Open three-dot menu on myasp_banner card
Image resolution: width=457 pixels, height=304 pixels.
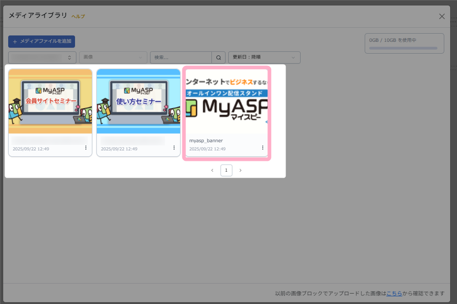click(262, 148)
